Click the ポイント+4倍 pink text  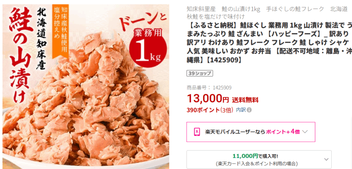pos(283,132)
